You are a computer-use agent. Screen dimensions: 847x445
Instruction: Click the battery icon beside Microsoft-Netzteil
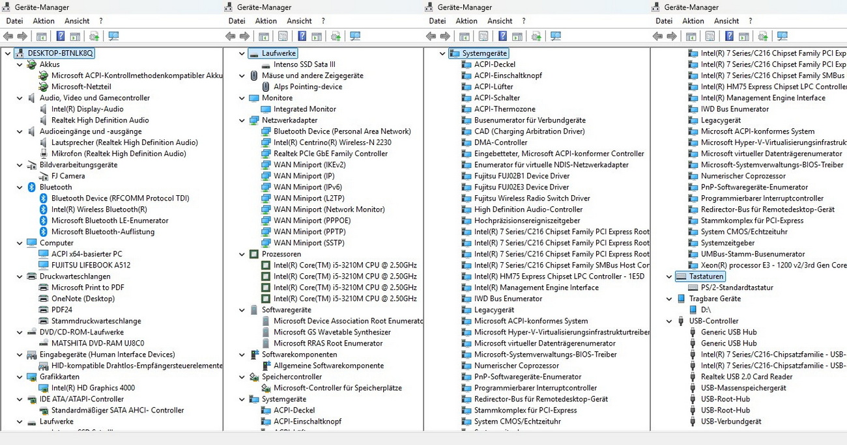[x=44, y=87]
